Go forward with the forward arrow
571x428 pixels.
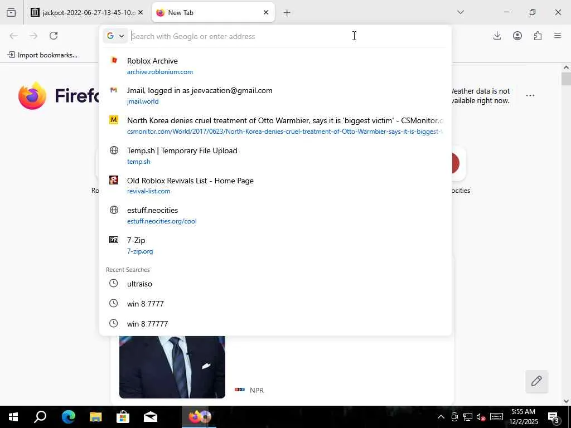click(x=33, y=36)
